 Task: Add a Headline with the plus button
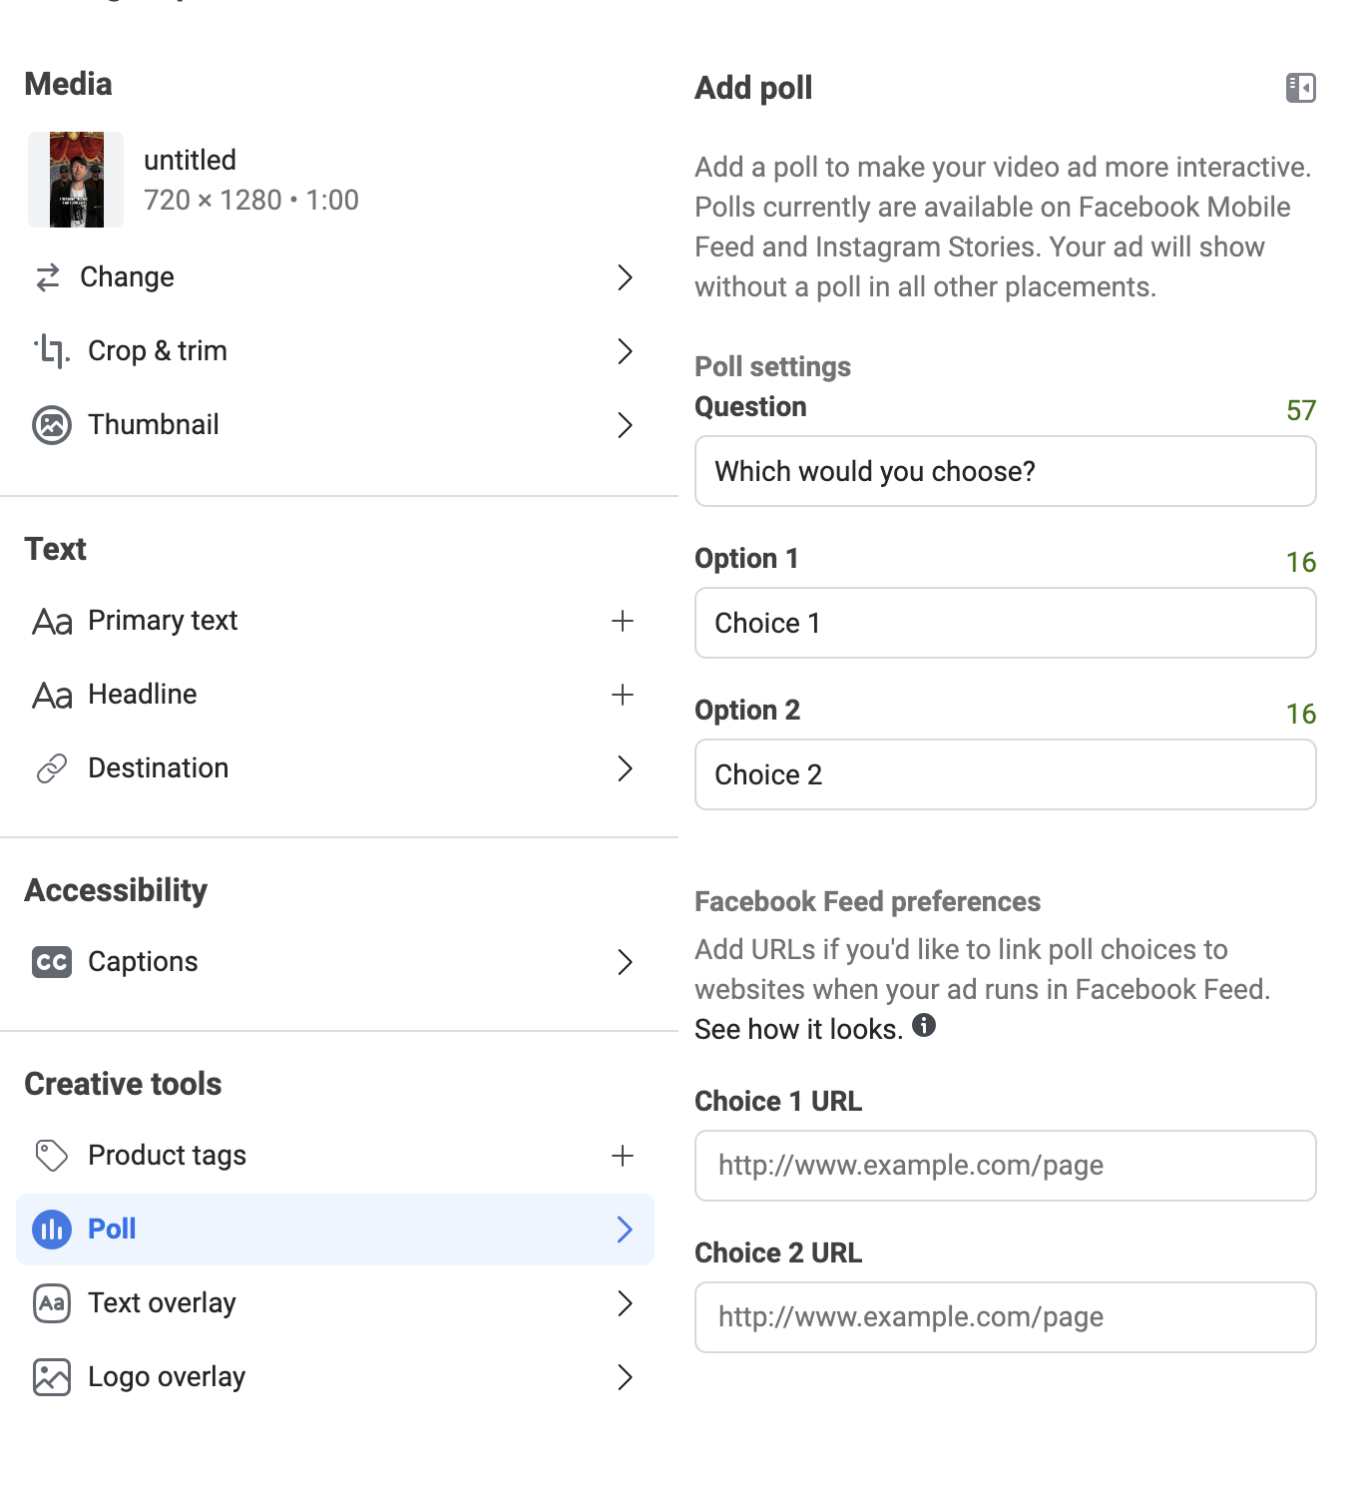[622, 695]
